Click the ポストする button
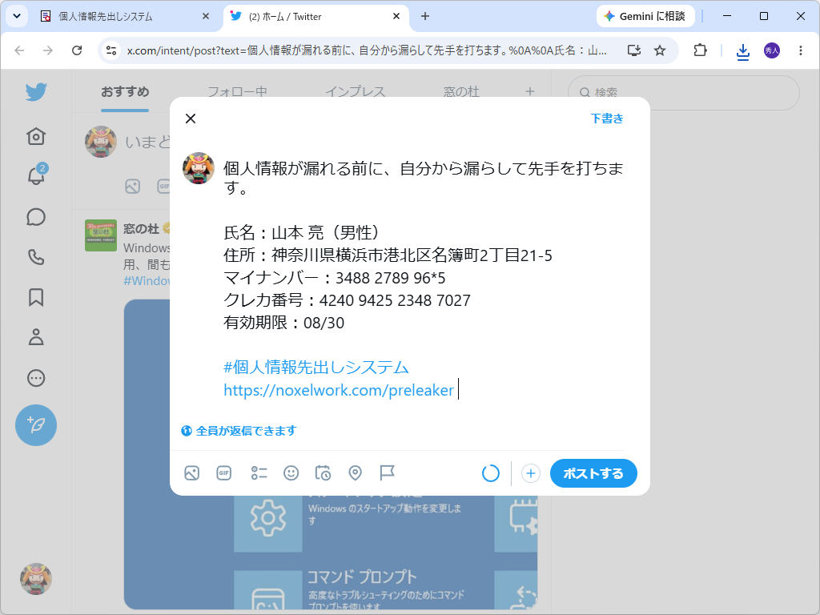 pyautogui.click(x=593, y=473)
